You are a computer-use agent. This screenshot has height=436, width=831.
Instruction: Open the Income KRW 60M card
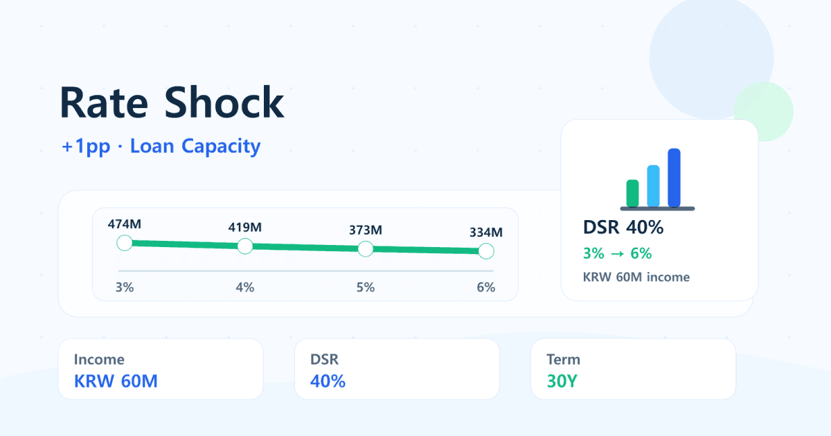tap(161, 369)
